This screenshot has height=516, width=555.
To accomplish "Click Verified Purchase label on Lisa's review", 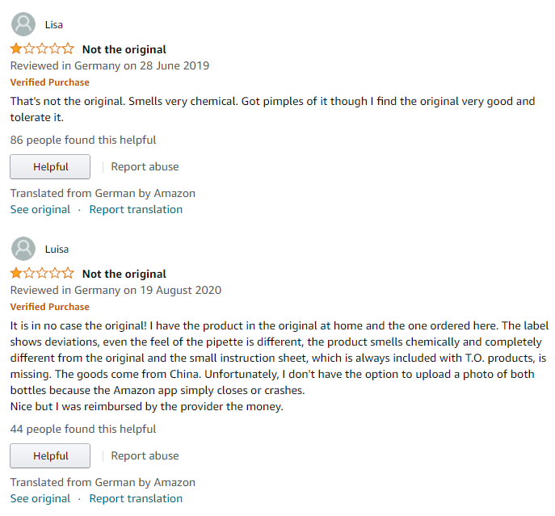I will point(49,82).
